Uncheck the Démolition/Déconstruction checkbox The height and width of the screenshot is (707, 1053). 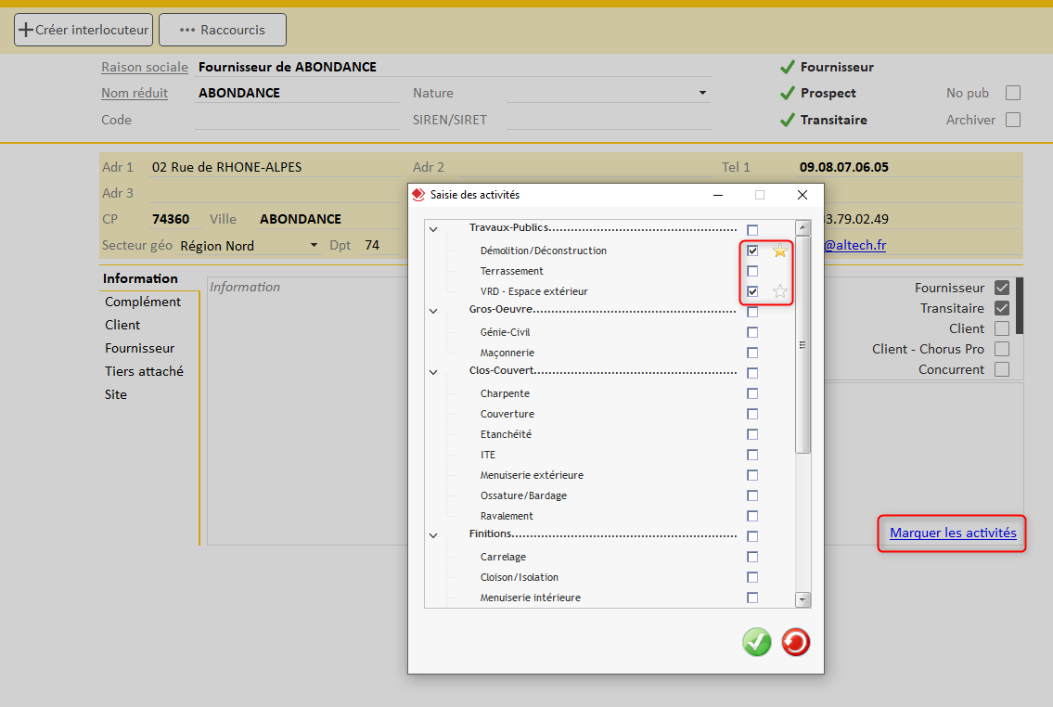pos(752,251)
